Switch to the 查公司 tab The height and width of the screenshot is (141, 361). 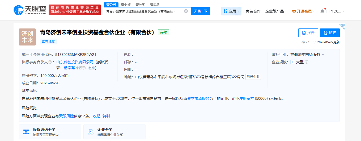click(x=111, y=5)
